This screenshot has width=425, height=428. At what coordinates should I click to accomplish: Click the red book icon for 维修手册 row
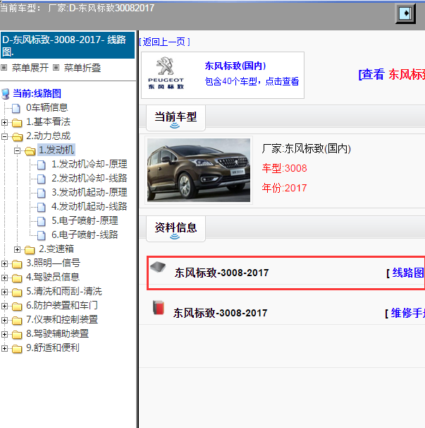(x=159, y=308)
